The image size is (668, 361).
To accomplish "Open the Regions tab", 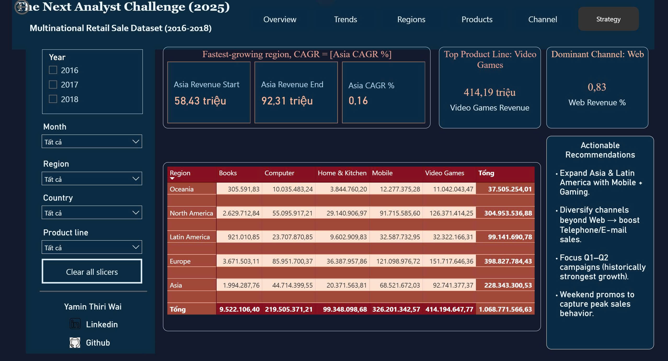I will click(411, 19).
